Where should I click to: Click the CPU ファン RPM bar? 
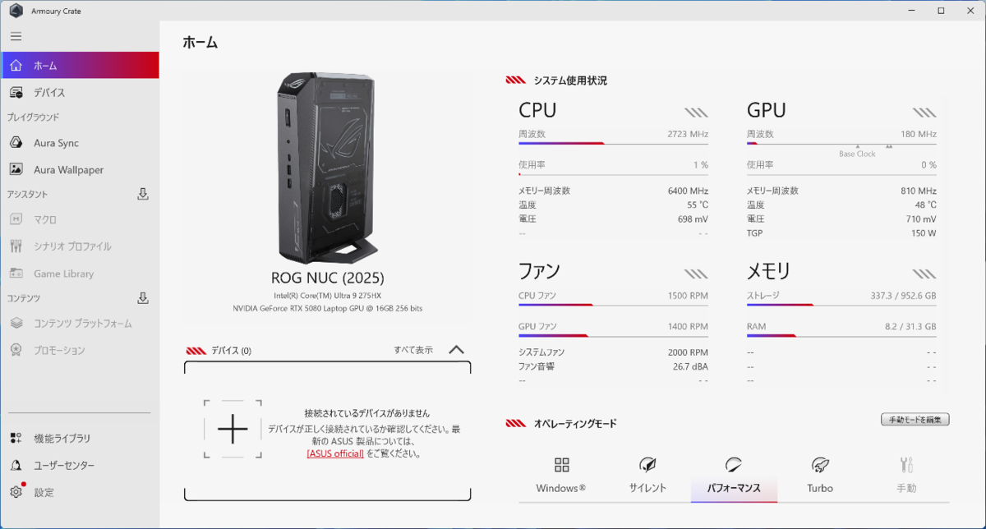coord(613,305)
